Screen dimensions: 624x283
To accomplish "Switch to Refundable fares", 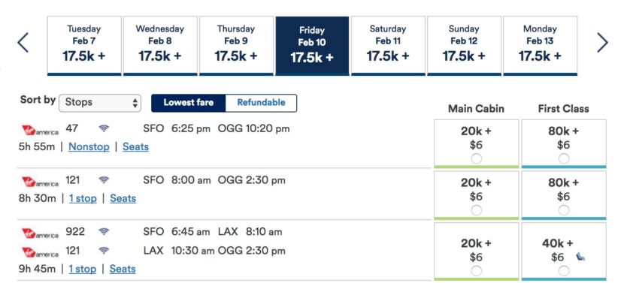I will [261, 103].
